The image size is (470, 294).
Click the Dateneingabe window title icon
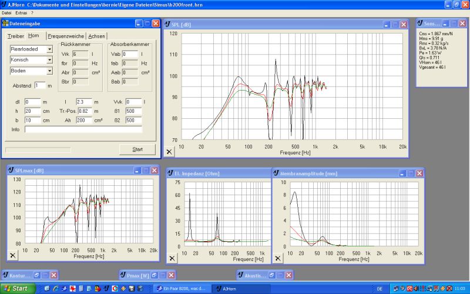pos(6,24)
